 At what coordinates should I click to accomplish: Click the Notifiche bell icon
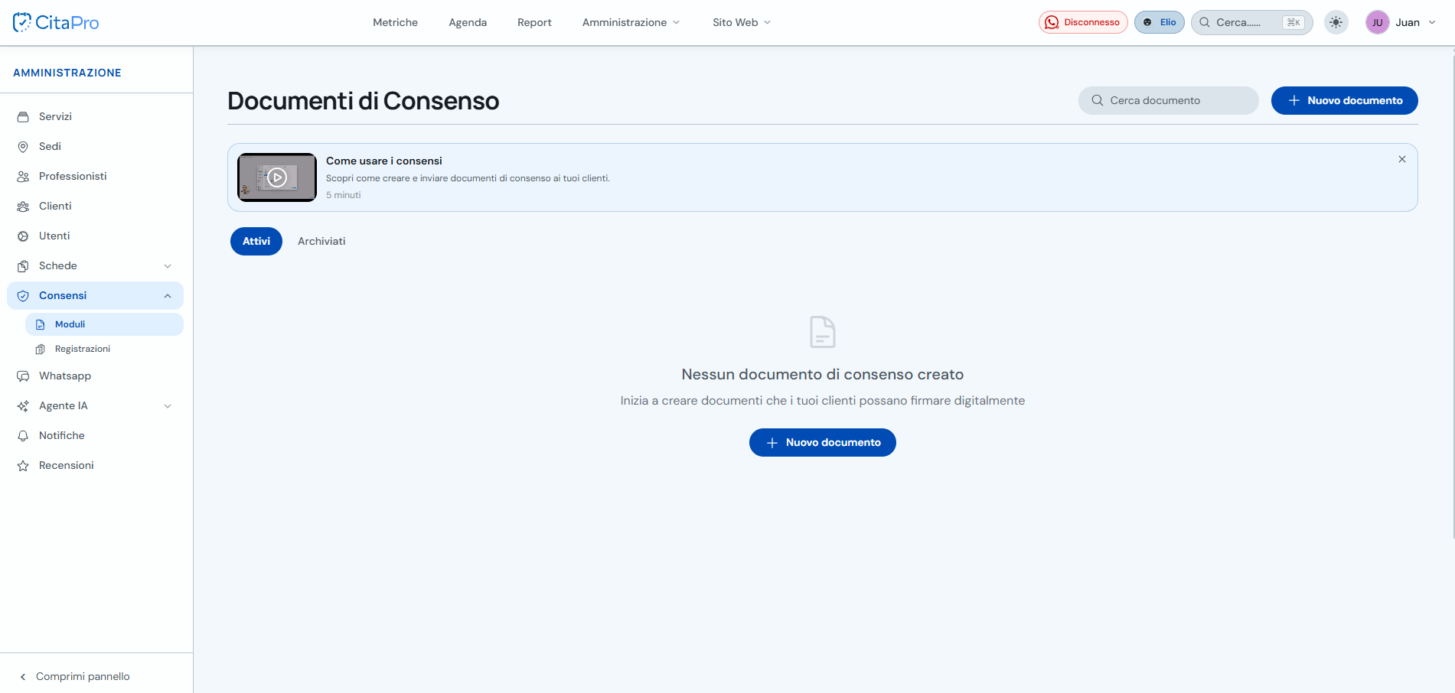tap(23, 435)
